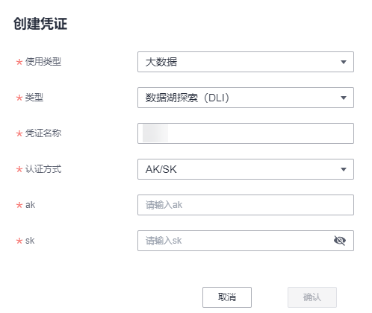Expand the 认证方式 dropdown arrow
Viewport: 372px width, 313px height.
[x=344, y=169]
